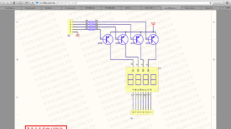Click the four-digit display component U1
Screen dimensions: 231x129
pyautogui.click(x=142, y=80)
